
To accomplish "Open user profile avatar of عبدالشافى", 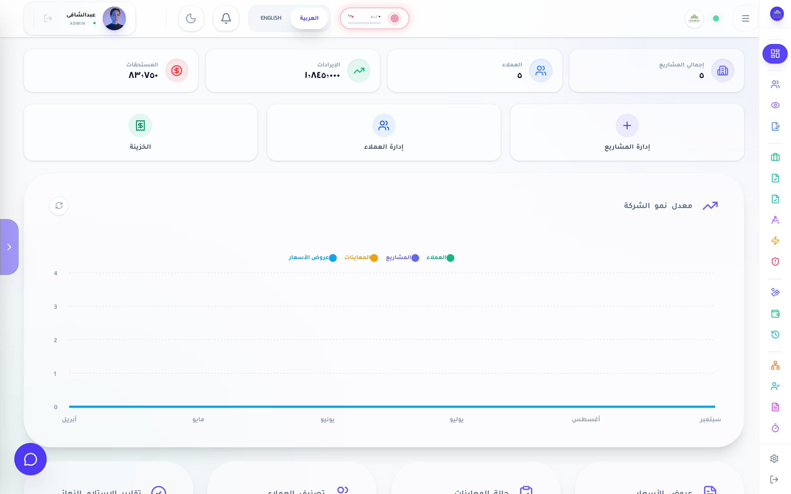I will click(x=114, y=18).
